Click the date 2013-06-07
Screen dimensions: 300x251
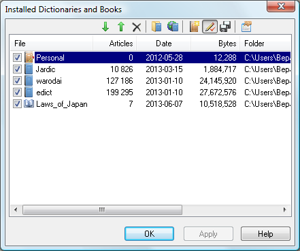click(164, 104)
